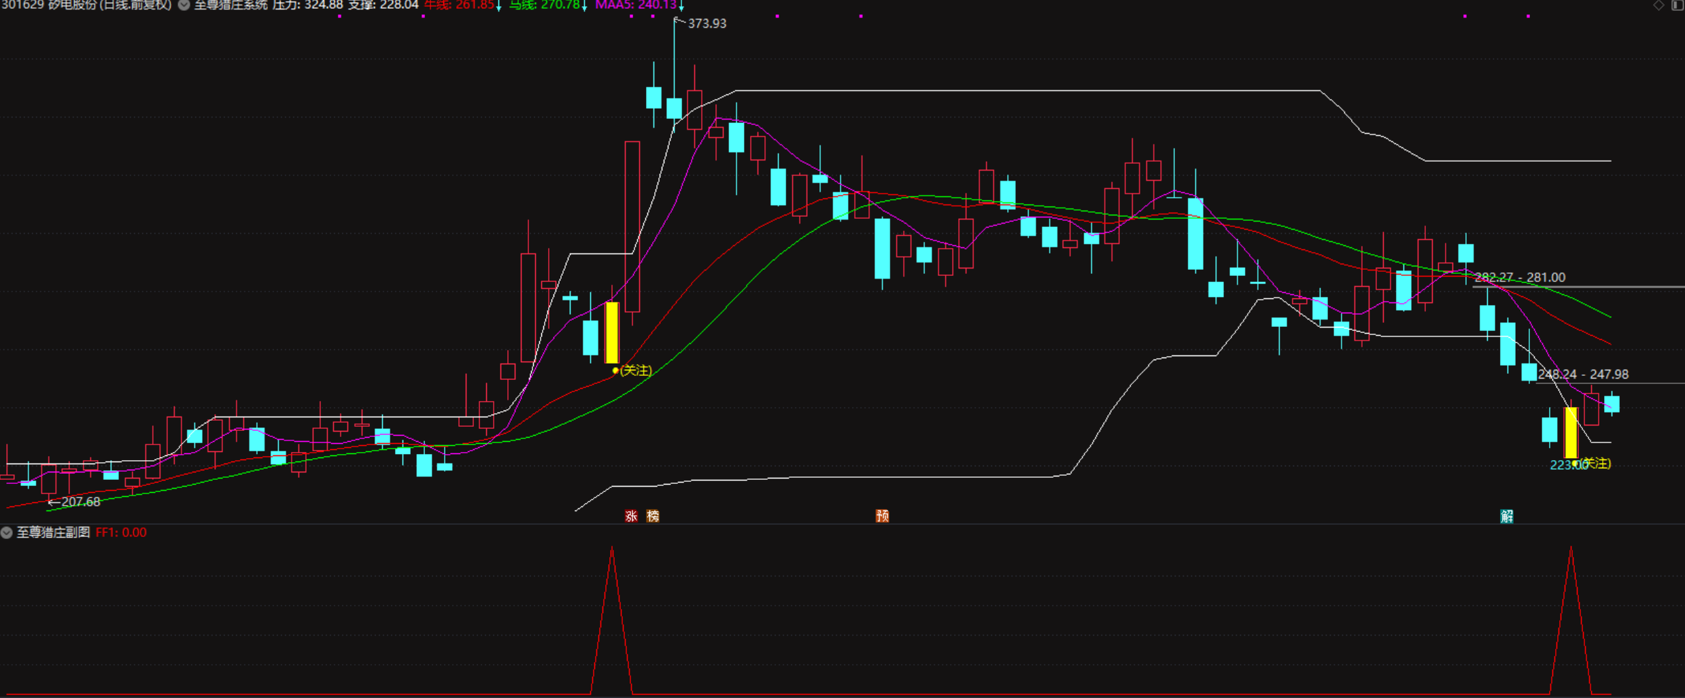The width and height of the screenshot is (1685, 698).
Task: Expand the 至尊猎庄副图 sub-chart indicator menu
Action: point(7,533)
